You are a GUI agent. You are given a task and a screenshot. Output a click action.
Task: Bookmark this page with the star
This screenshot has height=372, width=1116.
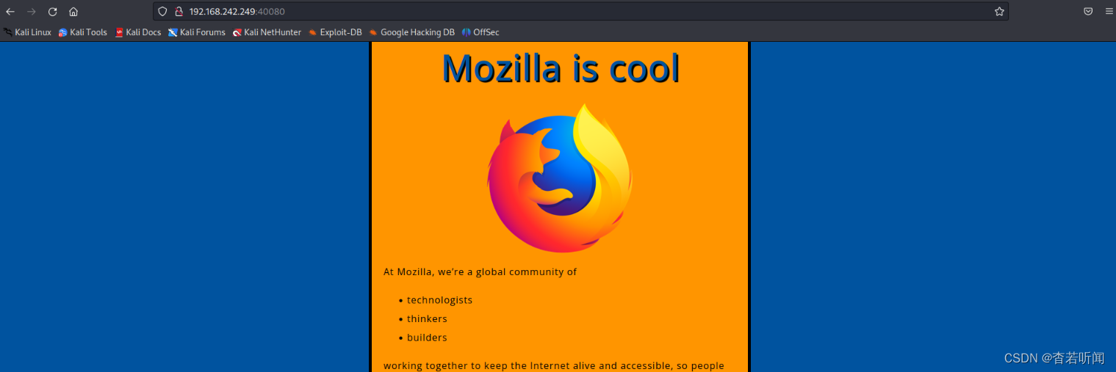999,12
